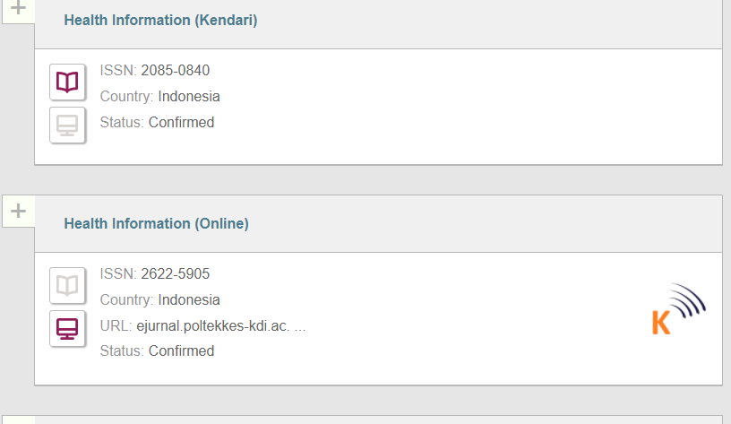
Task: Select the ISSN number 2622-5905
Action: [175, 274]
